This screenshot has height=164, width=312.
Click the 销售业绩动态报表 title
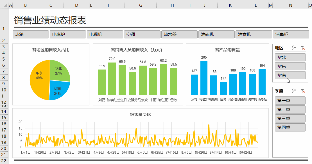click(x=50, y=20)
